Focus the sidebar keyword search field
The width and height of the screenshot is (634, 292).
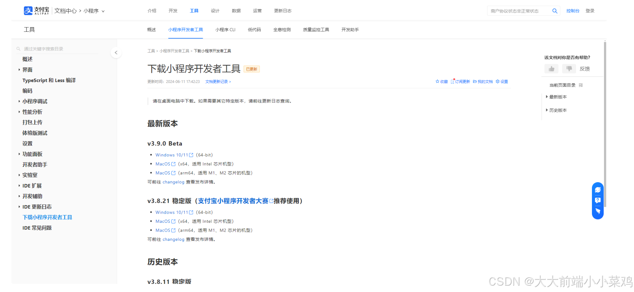[x=58, y=49]
